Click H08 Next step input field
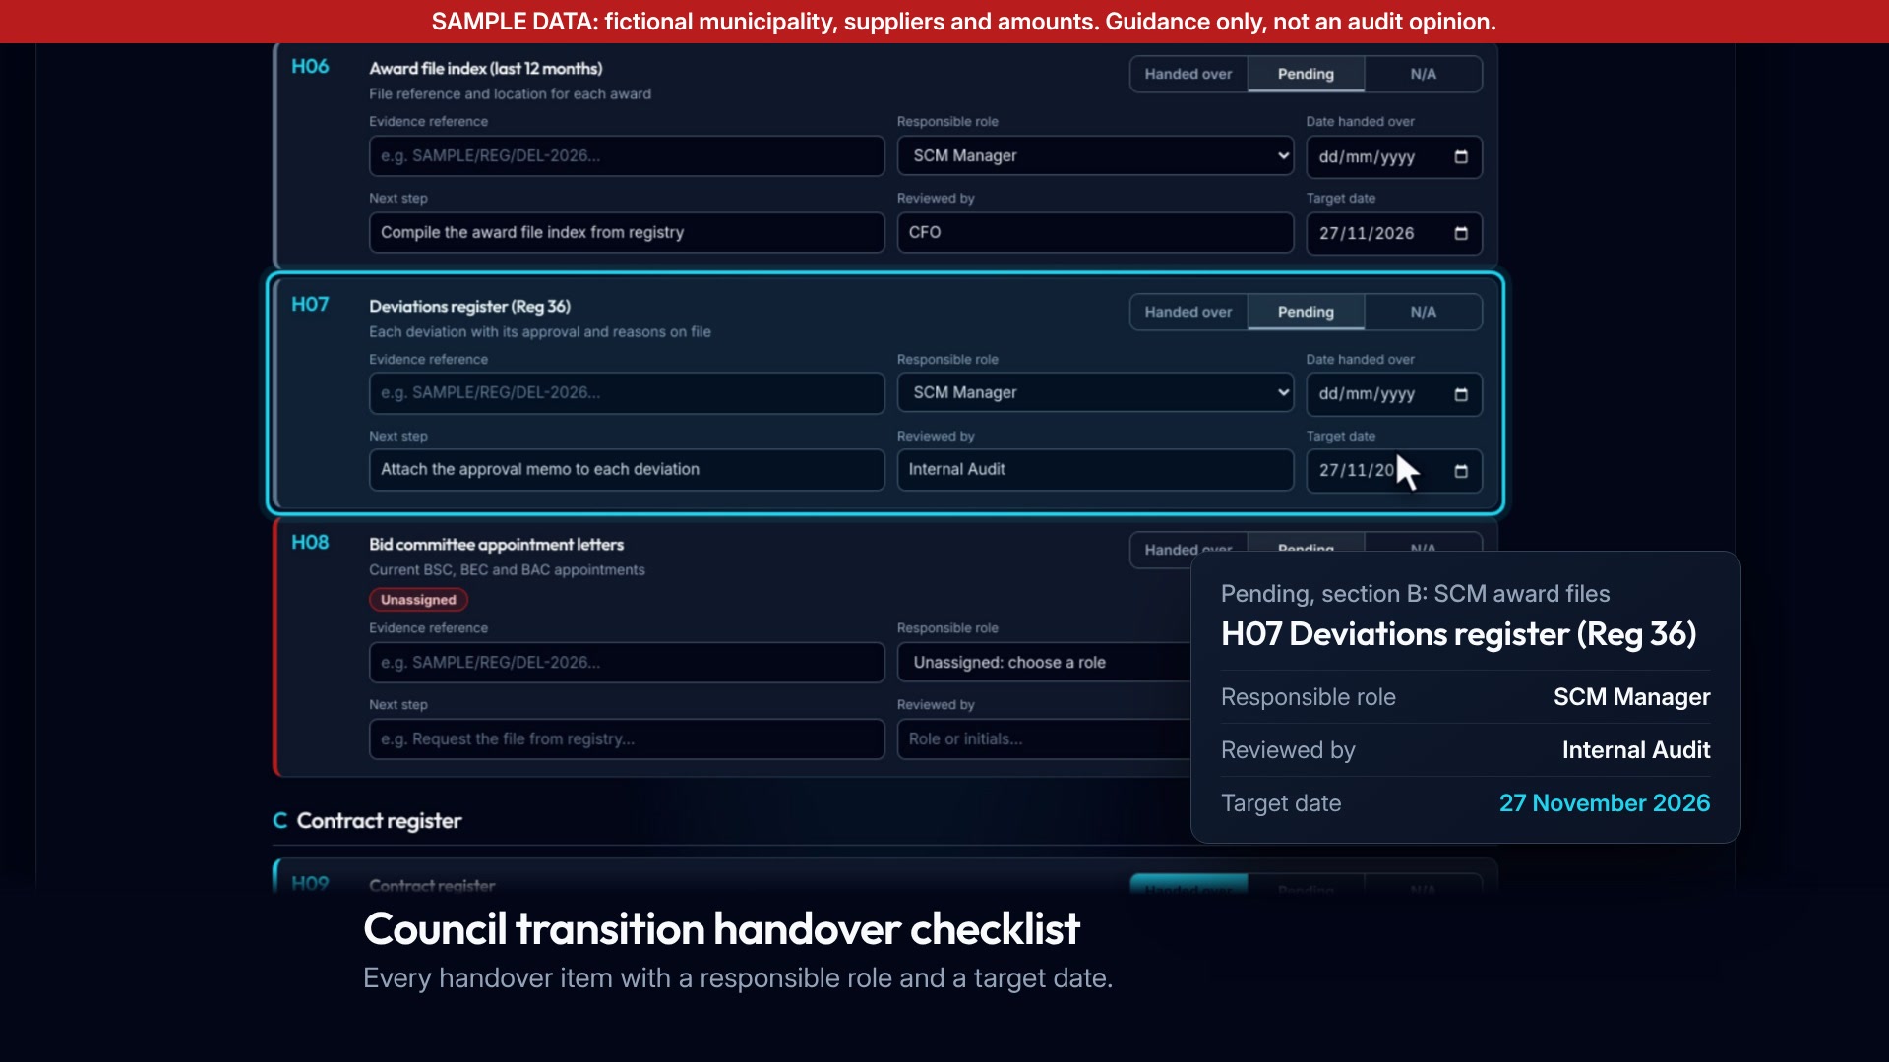The width and height of the screenshot is (1889, 1062). [x=627, y=739]
